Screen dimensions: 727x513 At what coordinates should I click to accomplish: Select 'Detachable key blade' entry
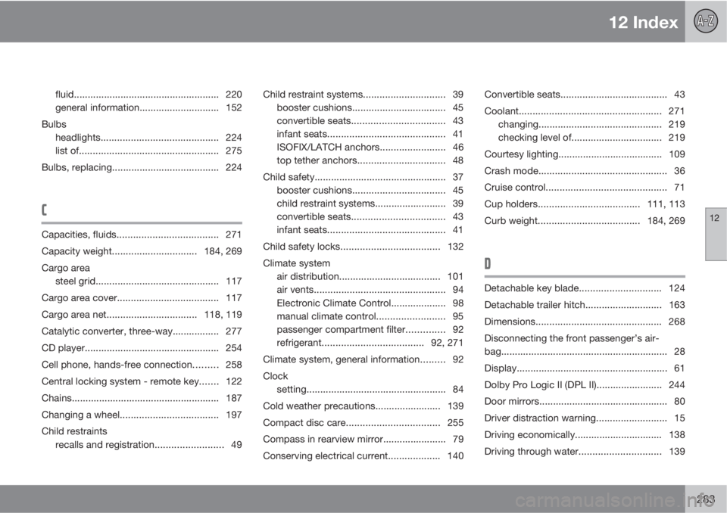click(x=585, y=288)
